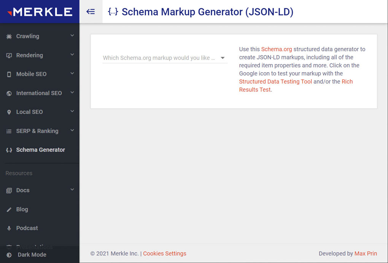
Task: Open the Podcast sidebar item
Action: coord(40,228)
